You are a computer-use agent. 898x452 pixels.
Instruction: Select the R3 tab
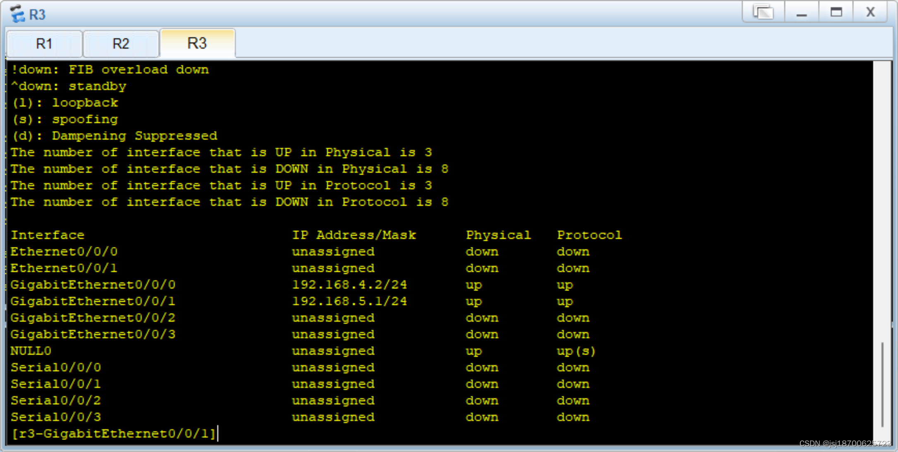pos(197,43)
